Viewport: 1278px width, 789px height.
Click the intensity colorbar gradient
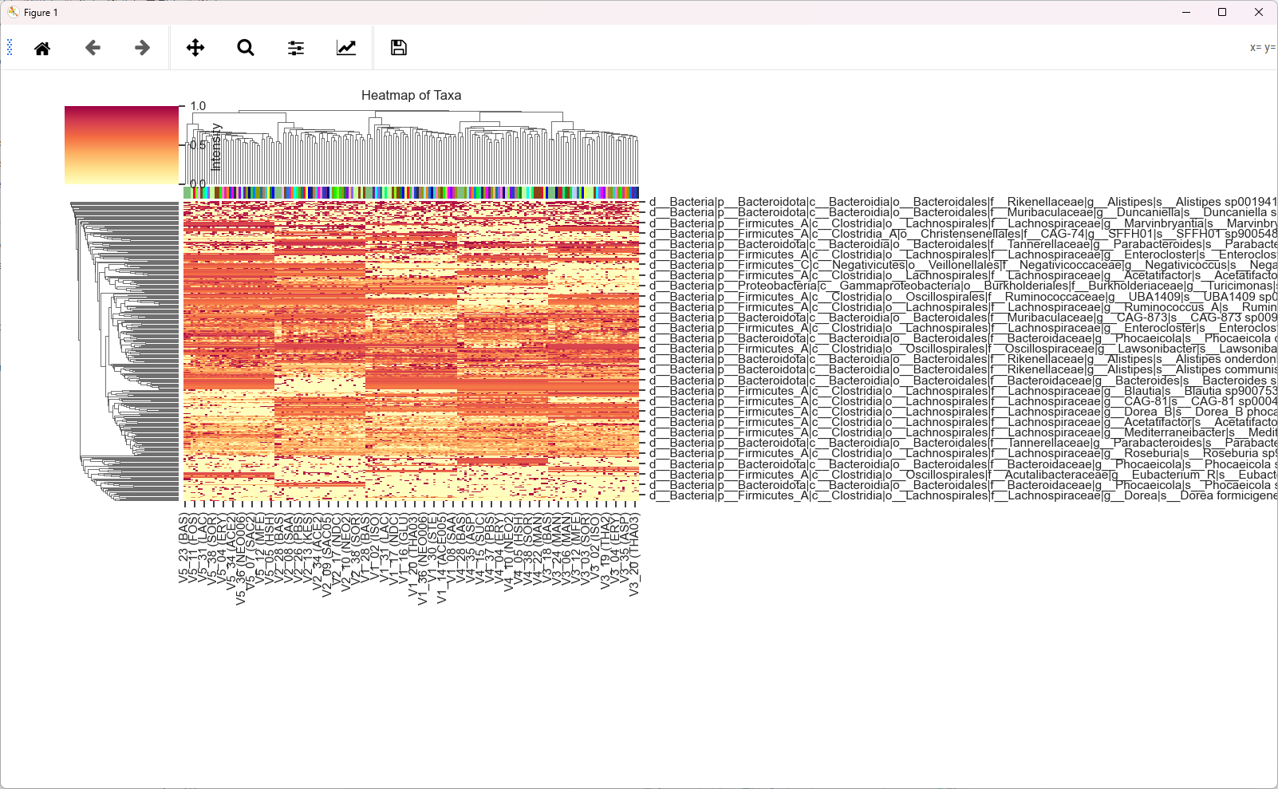tap(121, 145)
